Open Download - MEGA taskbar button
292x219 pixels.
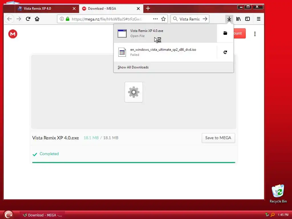43,215
